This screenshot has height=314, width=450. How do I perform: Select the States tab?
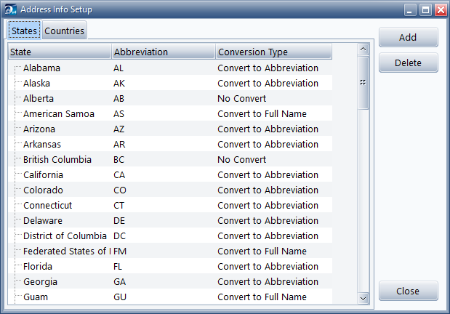24,31
